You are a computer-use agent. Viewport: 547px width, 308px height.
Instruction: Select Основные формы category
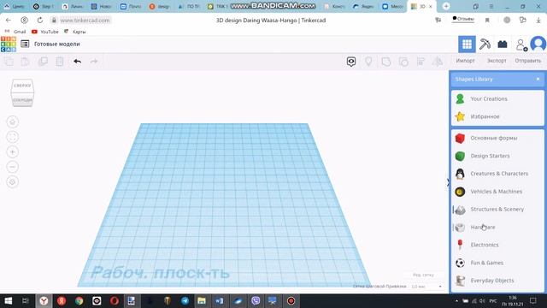point(497,138)
